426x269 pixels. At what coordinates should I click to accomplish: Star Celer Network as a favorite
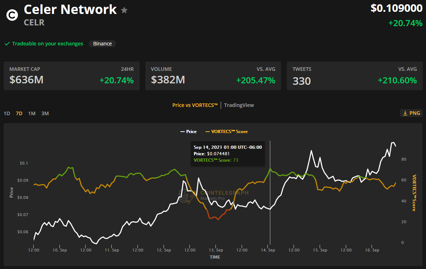(124, 10)
